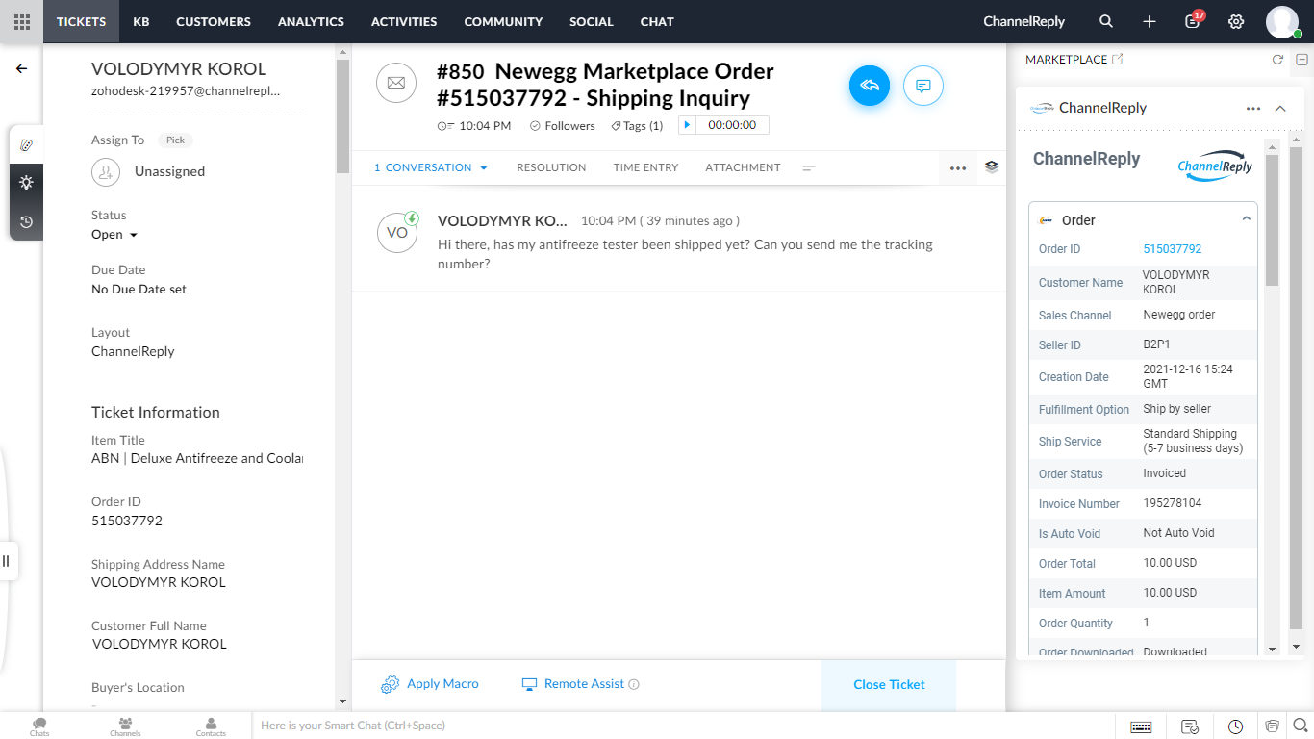Screen dimensions: 1314x739
Task: Click the Remote Assist info icon
Action: (634, 685)
